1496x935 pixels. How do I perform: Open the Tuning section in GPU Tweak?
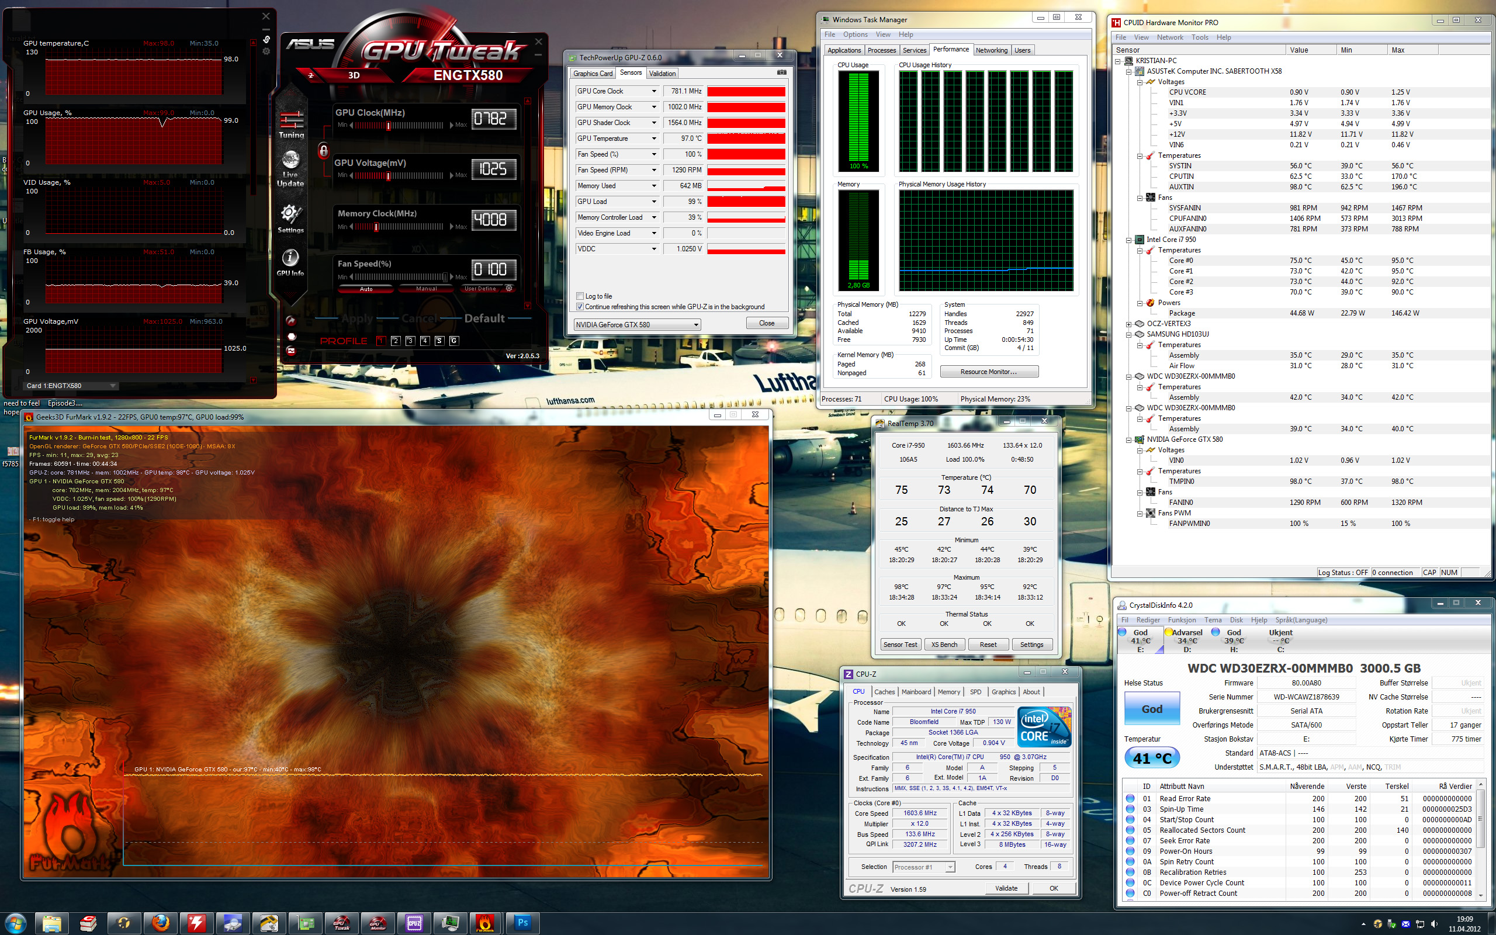point(291,124)
